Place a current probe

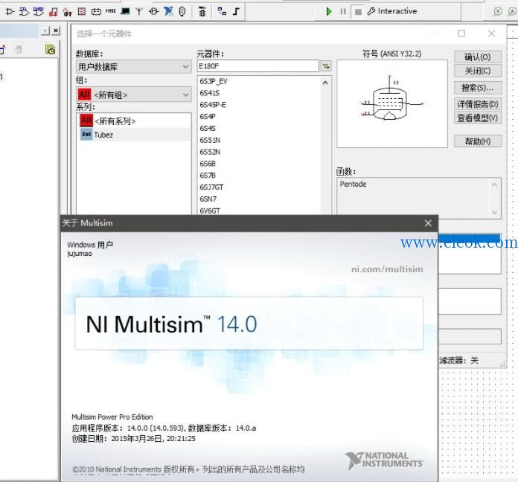512,12
